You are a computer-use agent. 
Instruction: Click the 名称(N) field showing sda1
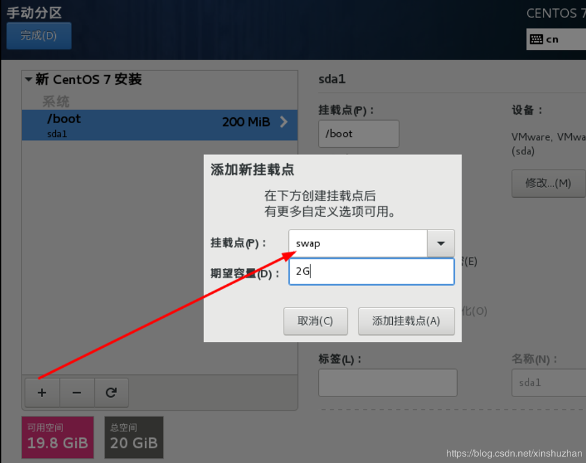pyautogui.click(x=548, y=383)
